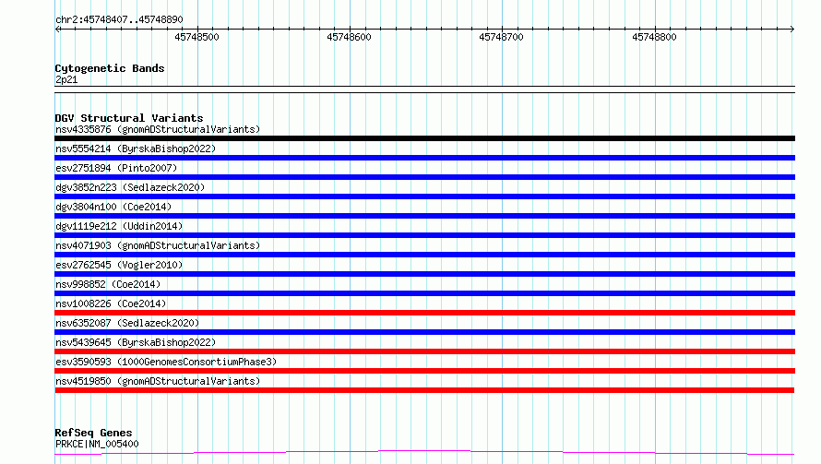Click ruler position label 45748600

[x=349, y=37]
